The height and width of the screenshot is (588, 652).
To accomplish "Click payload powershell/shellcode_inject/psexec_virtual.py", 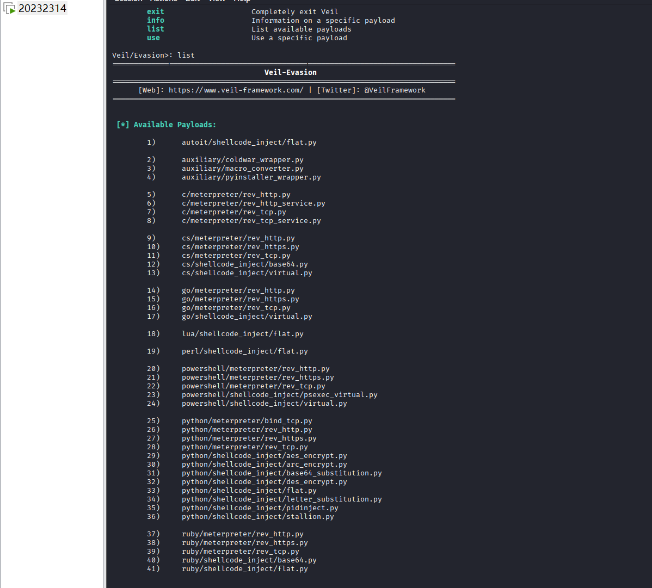I will pos(280,395).
